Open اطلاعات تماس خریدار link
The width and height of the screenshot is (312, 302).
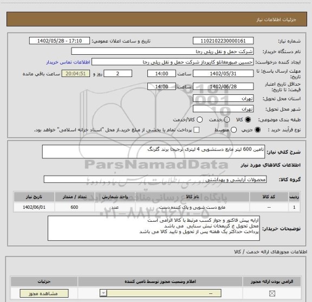point(68,62)
